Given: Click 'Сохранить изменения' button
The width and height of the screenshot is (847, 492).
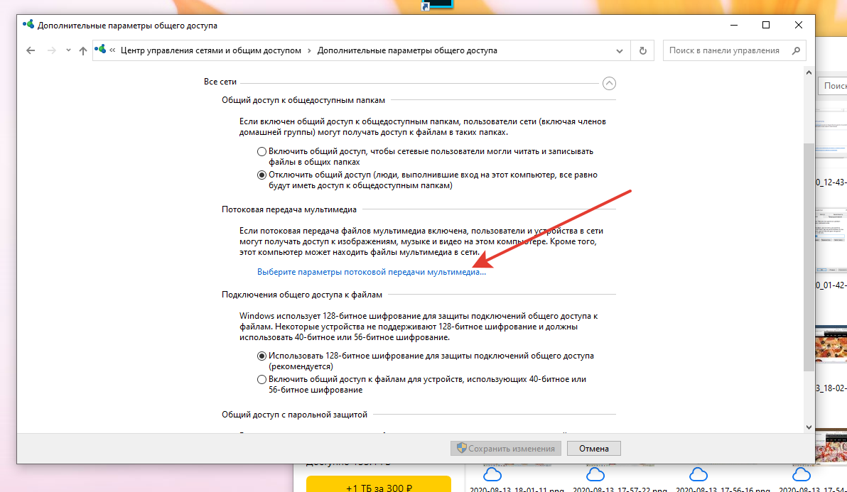Looking at the screenshot, I should (506, 448).
